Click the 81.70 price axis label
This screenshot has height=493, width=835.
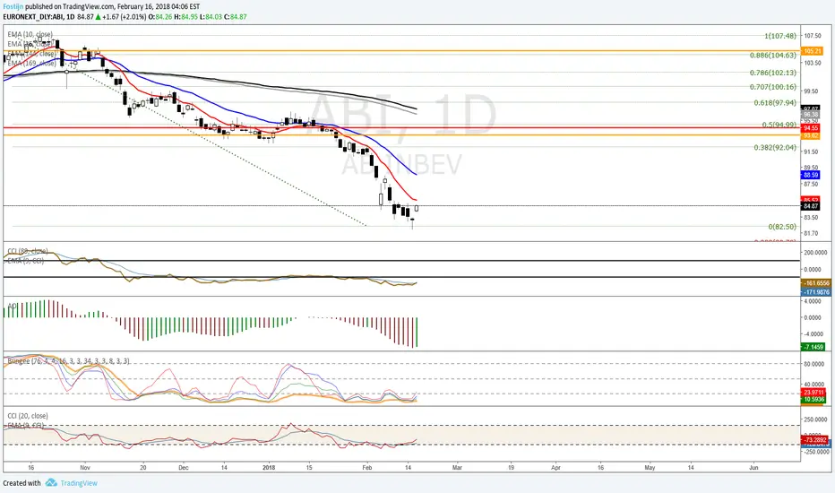(x=811, y=233)
